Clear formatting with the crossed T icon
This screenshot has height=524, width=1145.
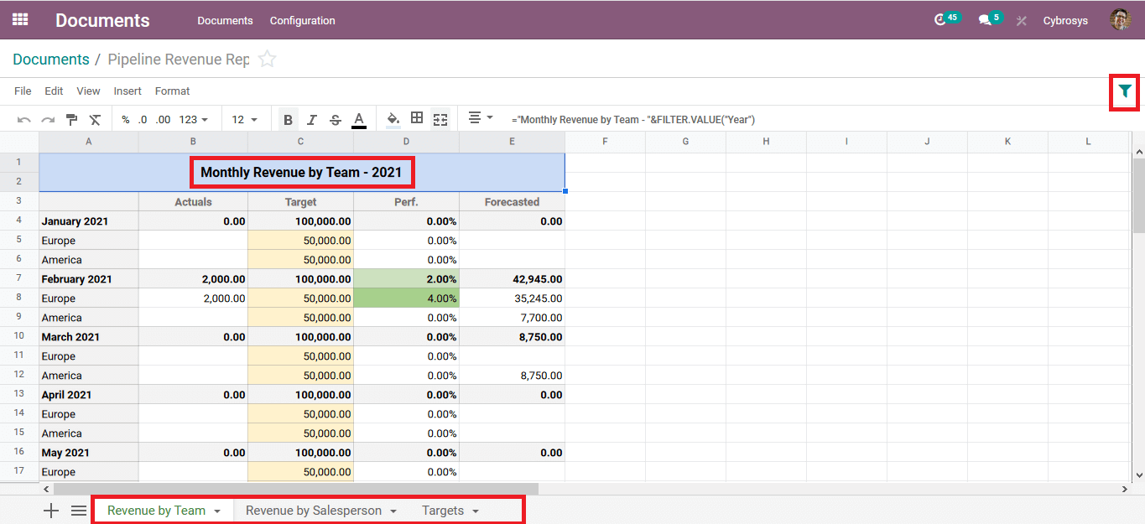95,120
